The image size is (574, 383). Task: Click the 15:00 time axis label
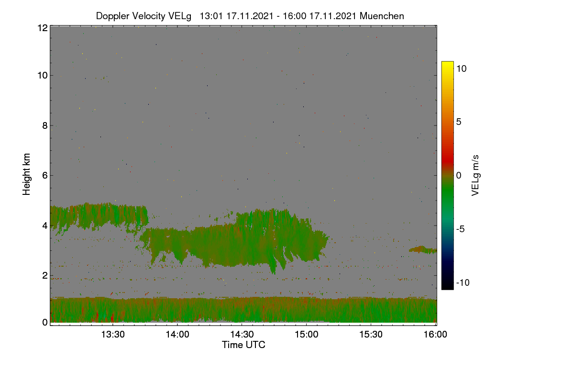306,335
